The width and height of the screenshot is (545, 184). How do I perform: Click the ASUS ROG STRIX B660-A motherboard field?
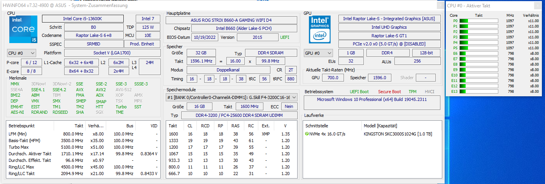tap(232, 20)
